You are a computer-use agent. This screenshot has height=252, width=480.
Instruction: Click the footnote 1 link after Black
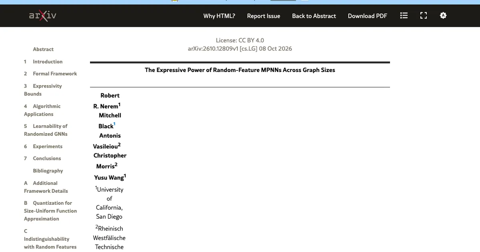(114, 124)
